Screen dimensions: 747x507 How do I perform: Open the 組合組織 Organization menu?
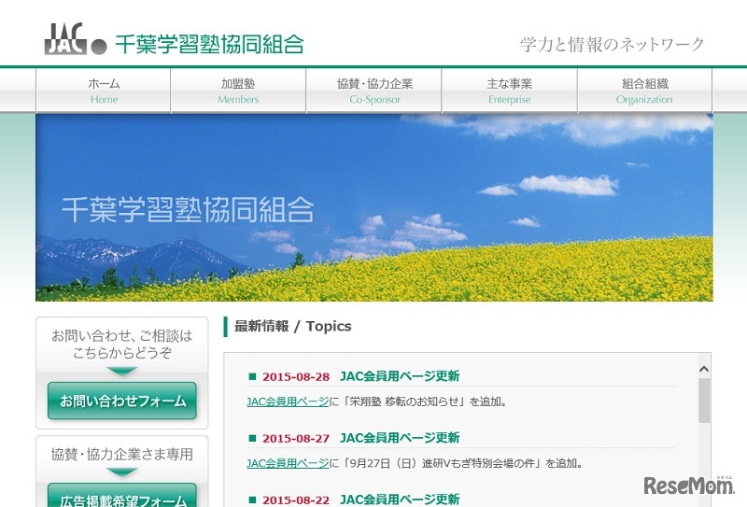[644, 91]
